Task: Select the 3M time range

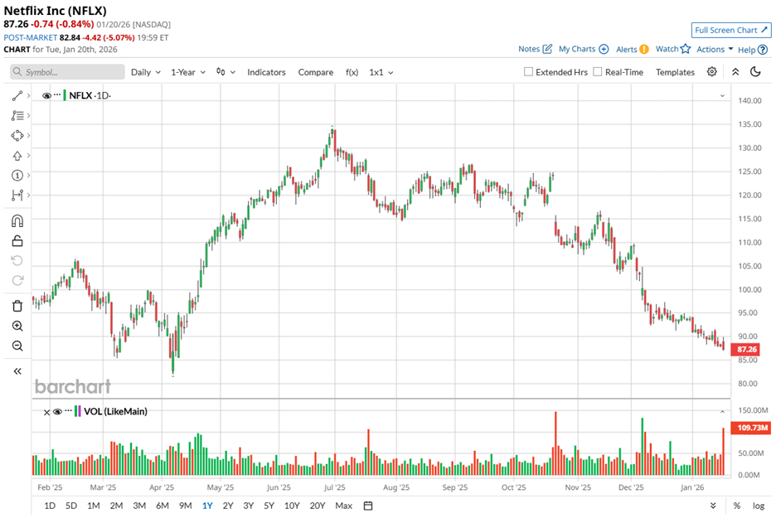Action: click(139, 506)
